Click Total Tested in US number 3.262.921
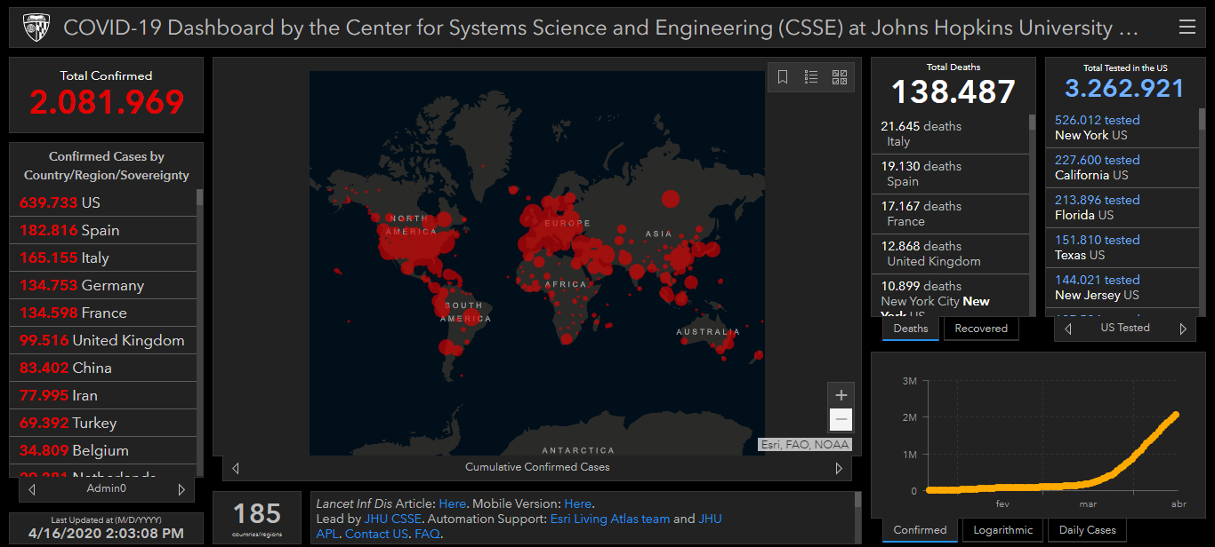This screenshot has width=1215, height=547. [x=1124, y=89]
